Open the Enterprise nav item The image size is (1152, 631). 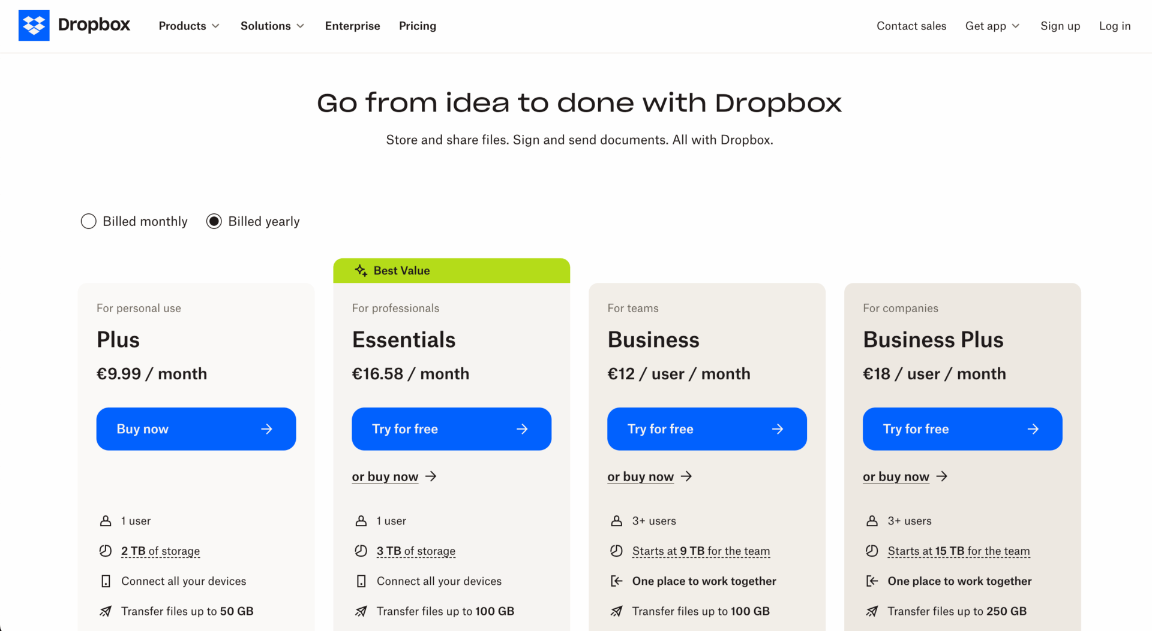coord(353,26)
